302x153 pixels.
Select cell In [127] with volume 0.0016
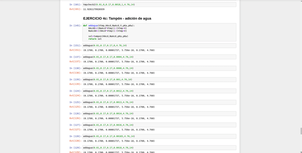159,125
